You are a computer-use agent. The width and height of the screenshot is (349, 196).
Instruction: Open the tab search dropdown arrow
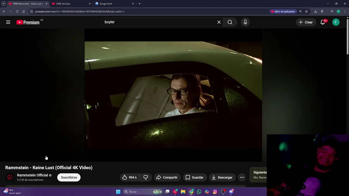[x=4, y=4]
